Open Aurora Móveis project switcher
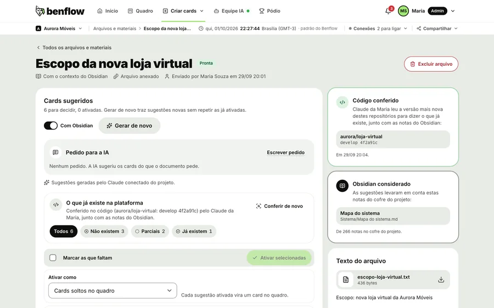Screen dimensions: 494x308 tap(59, 28)
